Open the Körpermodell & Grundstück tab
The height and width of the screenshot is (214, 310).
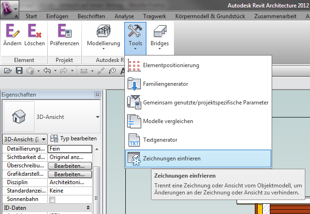pos(210,16)
